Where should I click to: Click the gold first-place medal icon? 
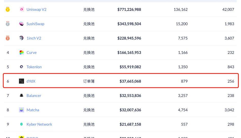coord(8,9)
